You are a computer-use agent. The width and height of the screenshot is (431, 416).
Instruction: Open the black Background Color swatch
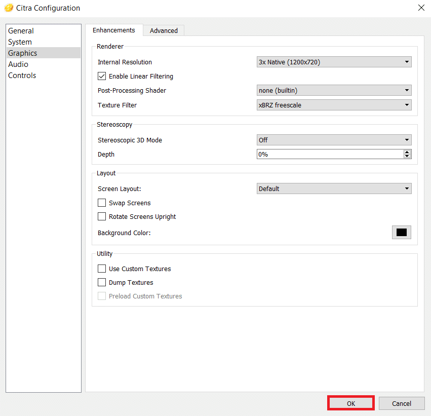click(401, 233)
